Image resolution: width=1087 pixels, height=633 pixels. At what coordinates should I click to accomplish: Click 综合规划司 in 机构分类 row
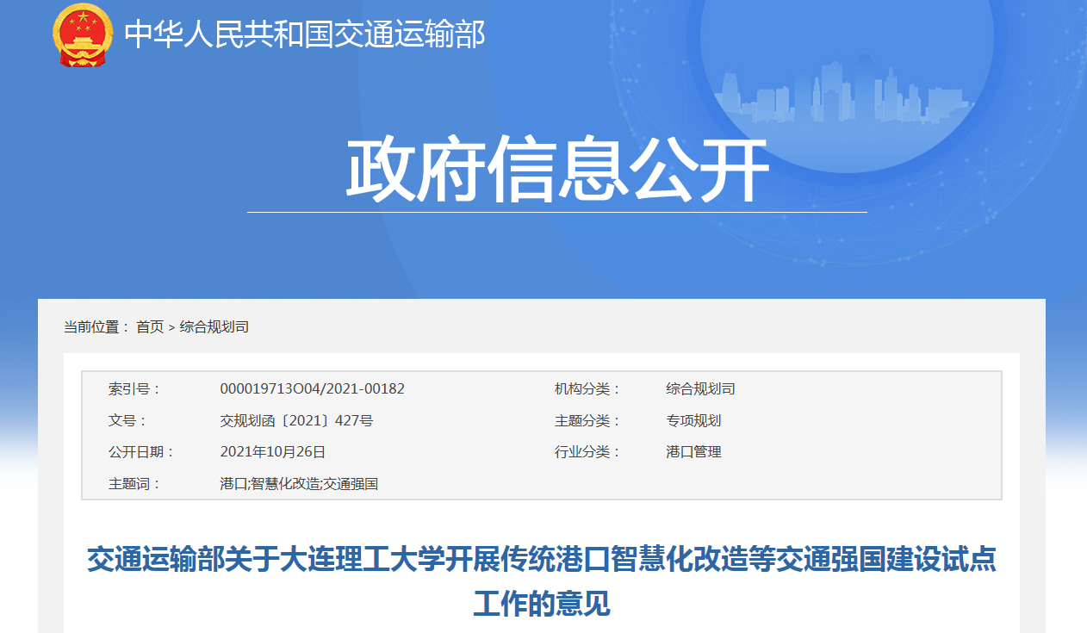[701, 389]
